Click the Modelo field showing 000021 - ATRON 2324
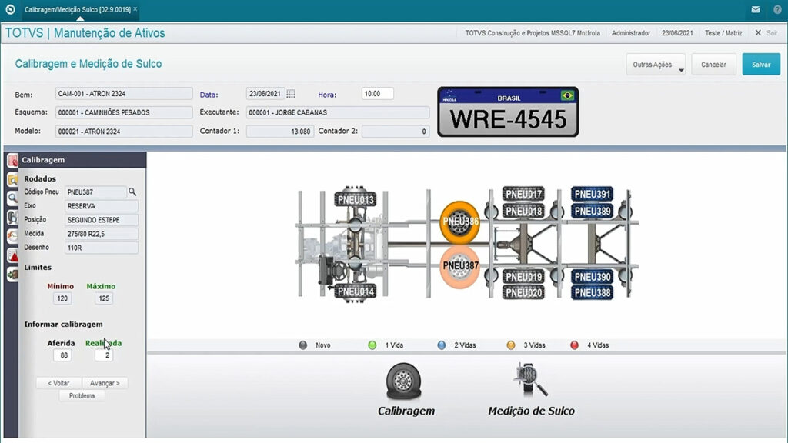The image size is (788, 443). 124,131
